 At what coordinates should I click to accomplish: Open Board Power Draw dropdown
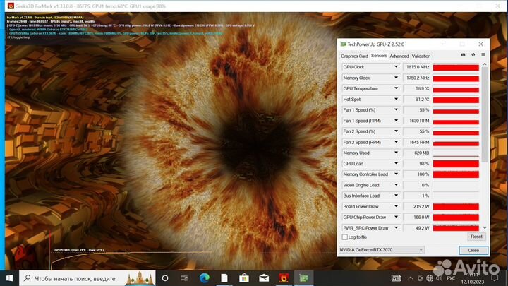pyautogui.click(x=396, y=206)
